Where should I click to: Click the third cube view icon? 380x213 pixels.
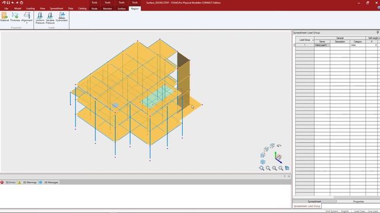pos(262,155)
